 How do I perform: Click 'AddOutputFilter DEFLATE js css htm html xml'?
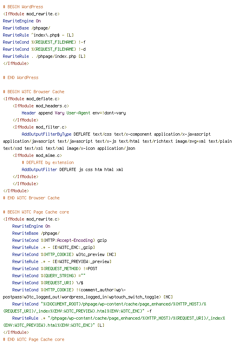click(x=72, y=169)
